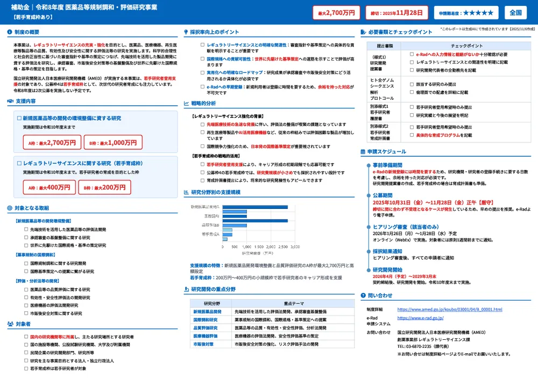Check the e-Radへの早期登録 checkbox
The width and height of the screenshot is (538, 379).
click(x=202, y=86)
